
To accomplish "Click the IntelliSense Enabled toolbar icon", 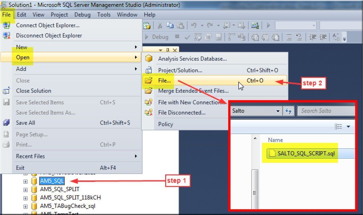I will [x=218, y=37].
